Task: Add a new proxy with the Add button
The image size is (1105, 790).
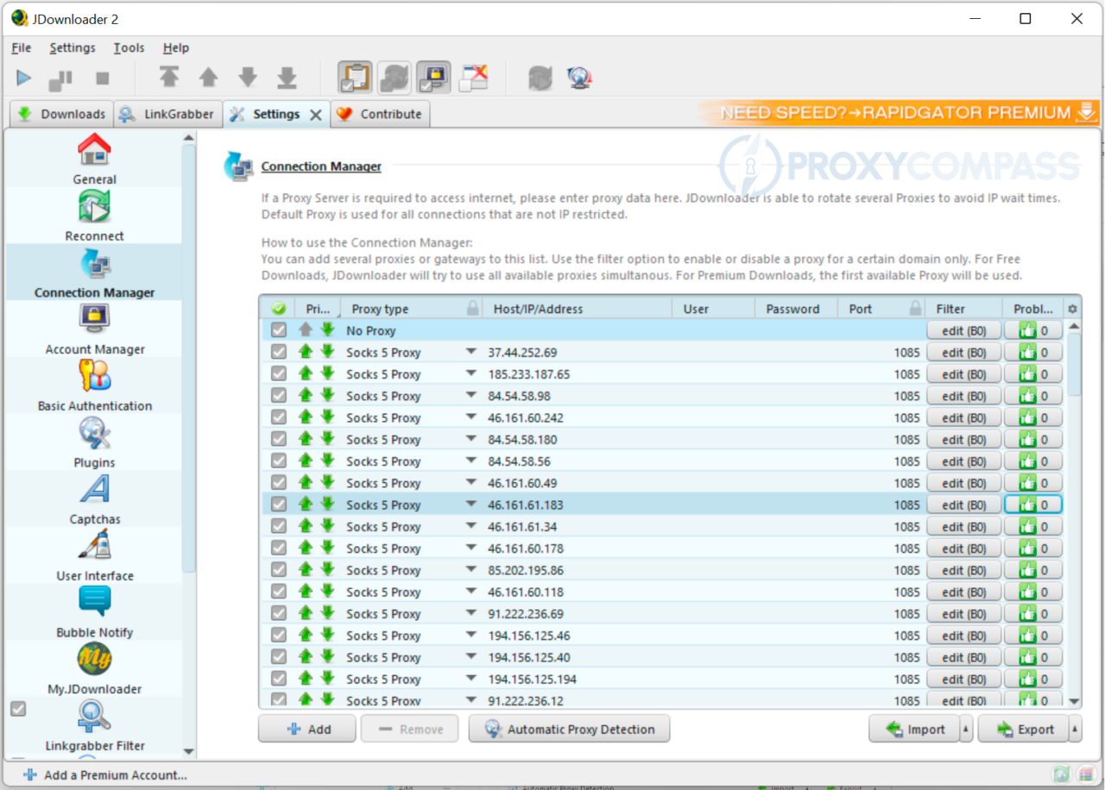Action: pos(306,729)
